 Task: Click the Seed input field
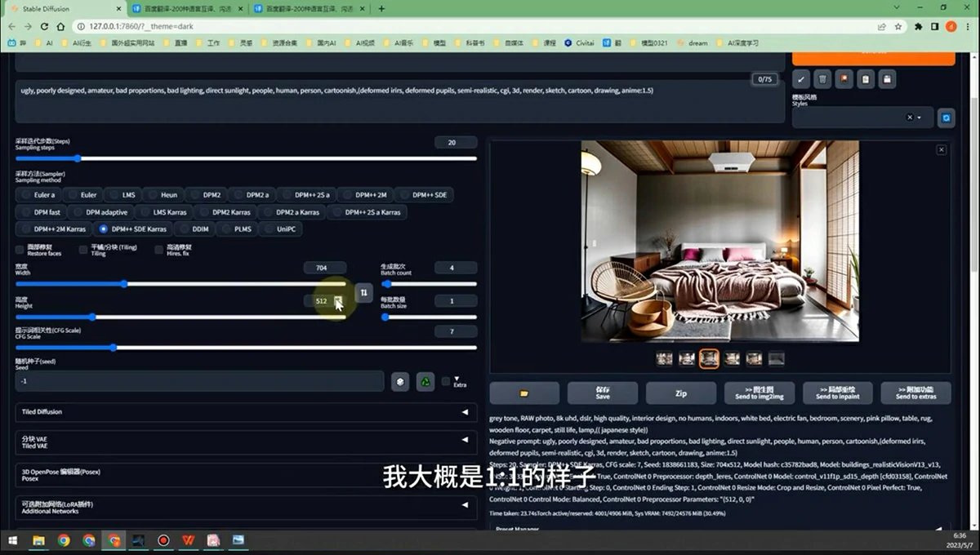199,381
